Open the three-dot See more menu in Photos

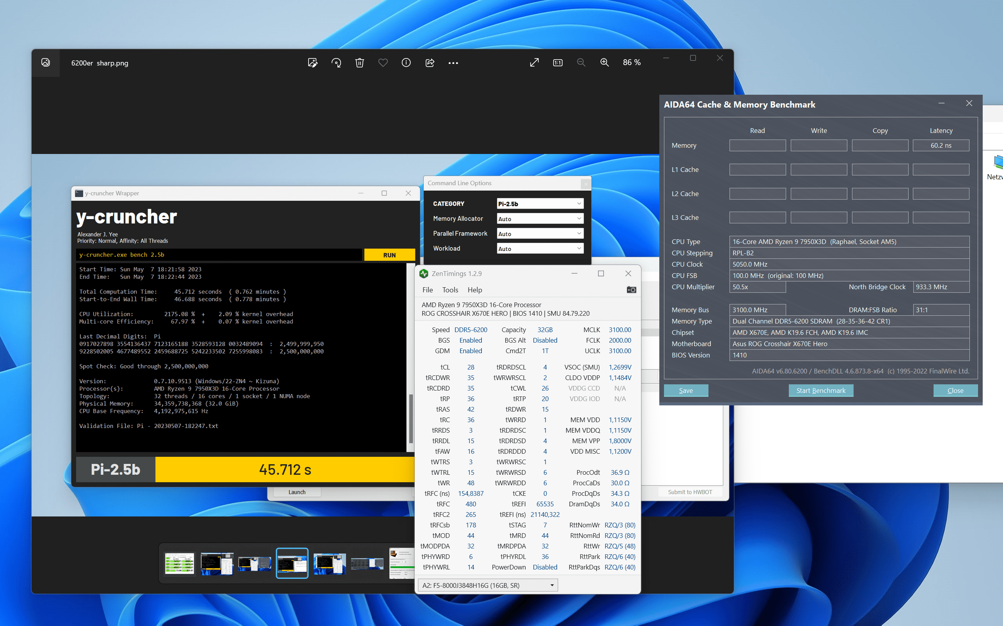453,62
